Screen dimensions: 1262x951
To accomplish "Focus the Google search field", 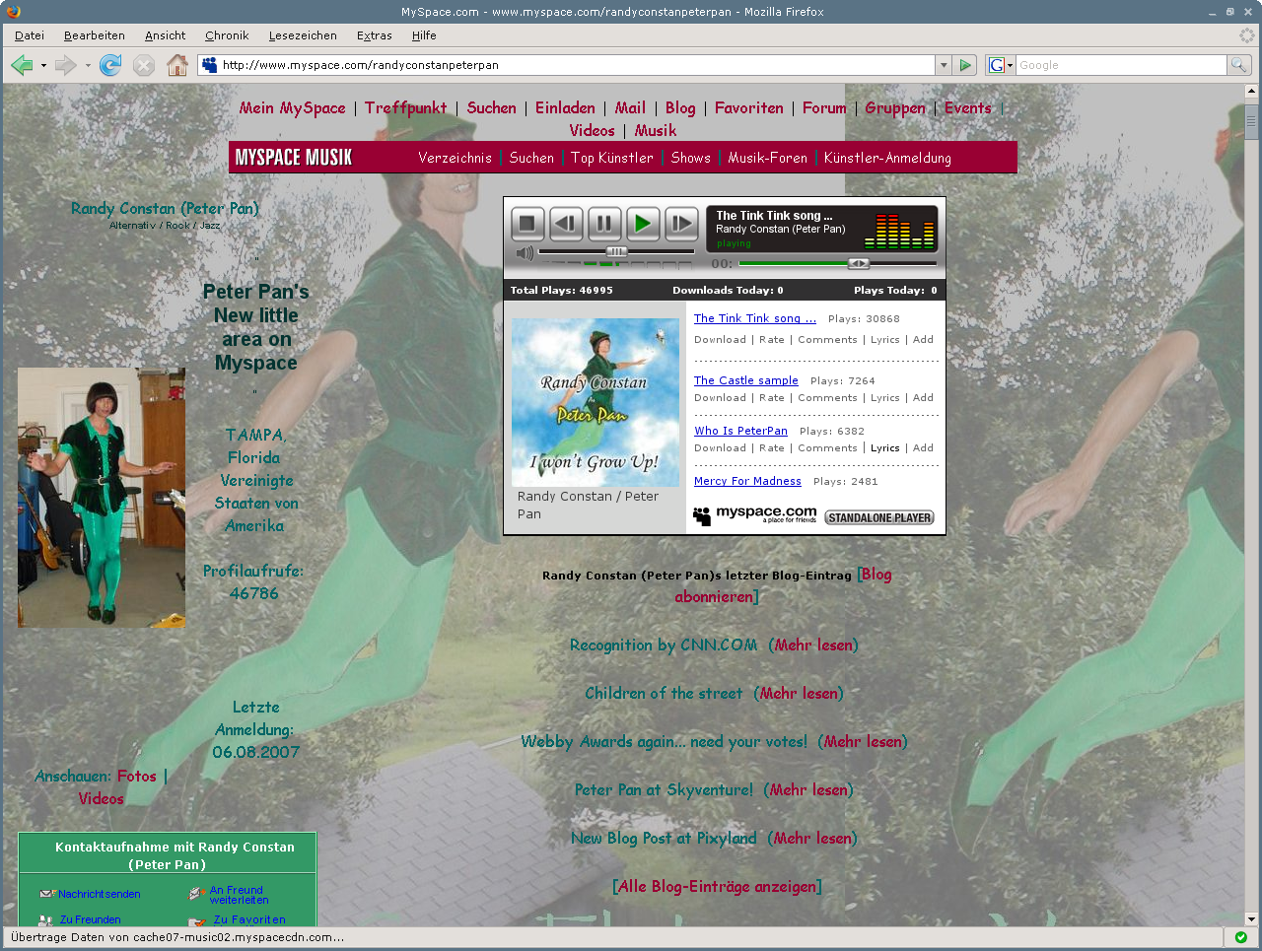I will [x=1121, y=65].
